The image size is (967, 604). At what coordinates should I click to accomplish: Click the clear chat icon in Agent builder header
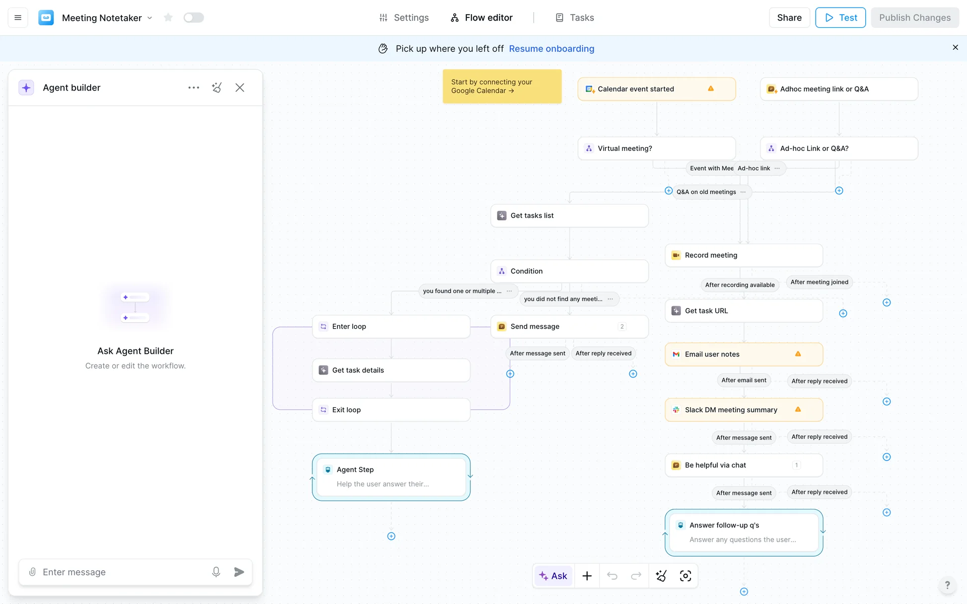pyautogui.click(x=217, y=88)
